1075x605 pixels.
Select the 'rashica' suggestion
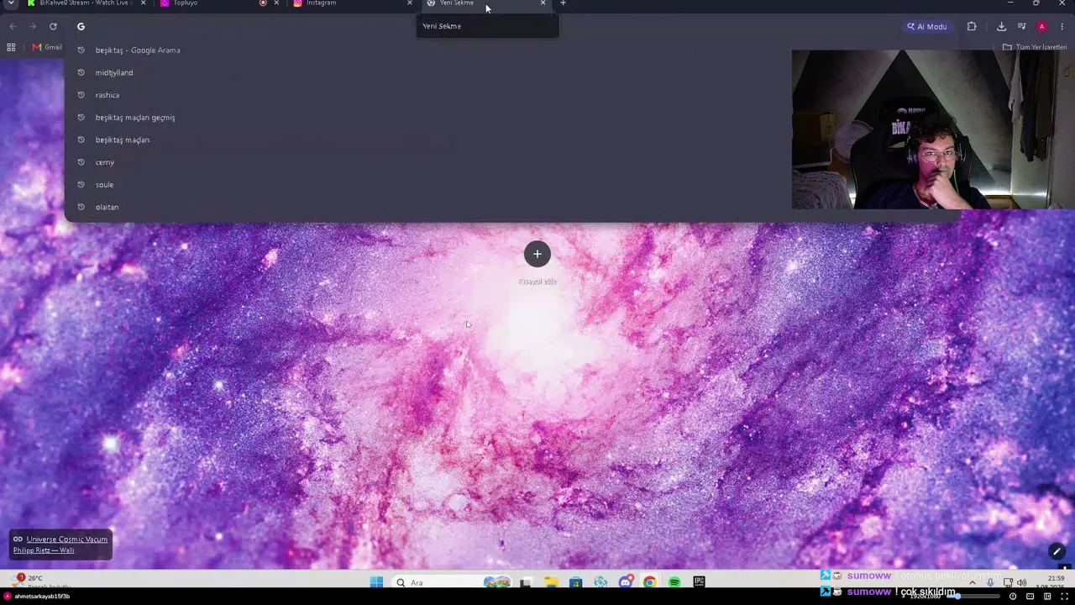[x=511, y=95]
